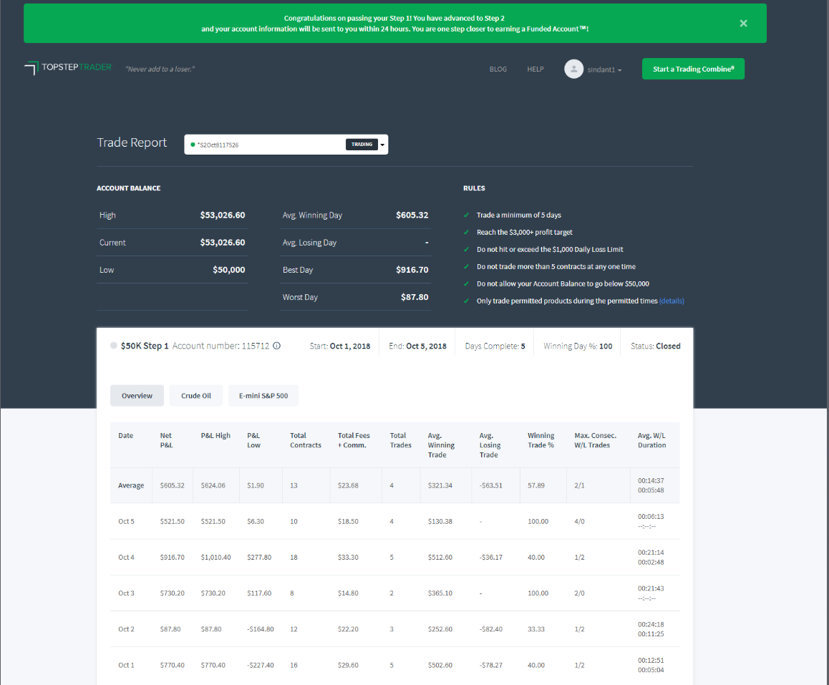Open the details link for permitted products
829x685 pixels.
(x=672, y=301)
